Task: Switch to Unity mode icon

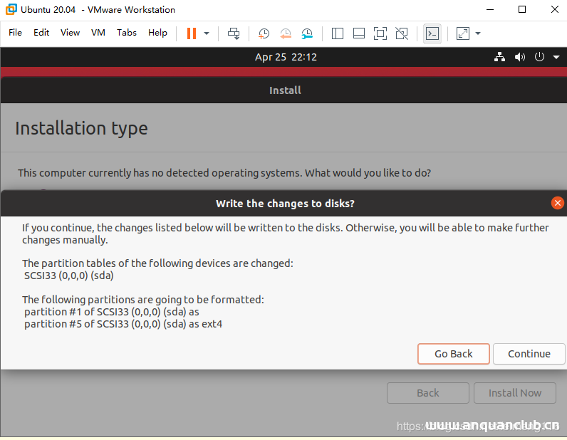Action: pos(402,33)
